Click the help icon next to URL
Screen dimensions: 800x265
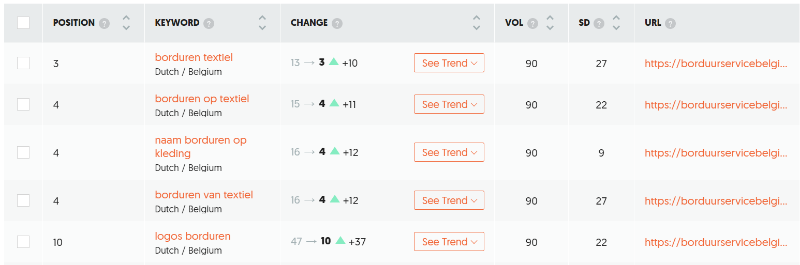point(670,23)
